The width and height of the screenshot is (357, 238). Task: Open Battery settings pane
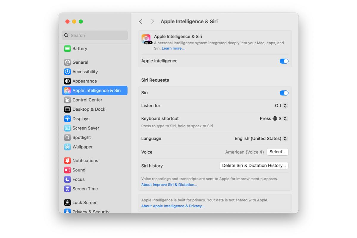[95, 48]
